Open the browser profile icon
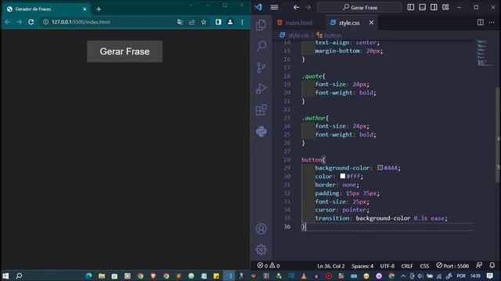Viewport: 501px width, 281px height. (230, 22)
